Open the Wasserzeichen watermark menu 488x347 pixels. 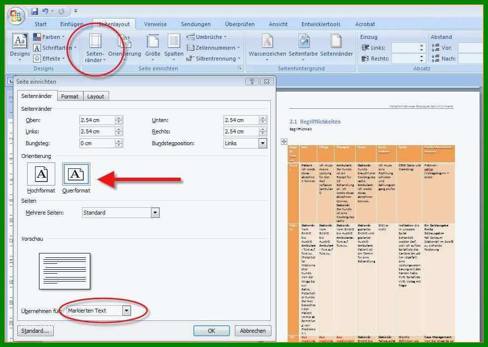(x=267, y=47)
